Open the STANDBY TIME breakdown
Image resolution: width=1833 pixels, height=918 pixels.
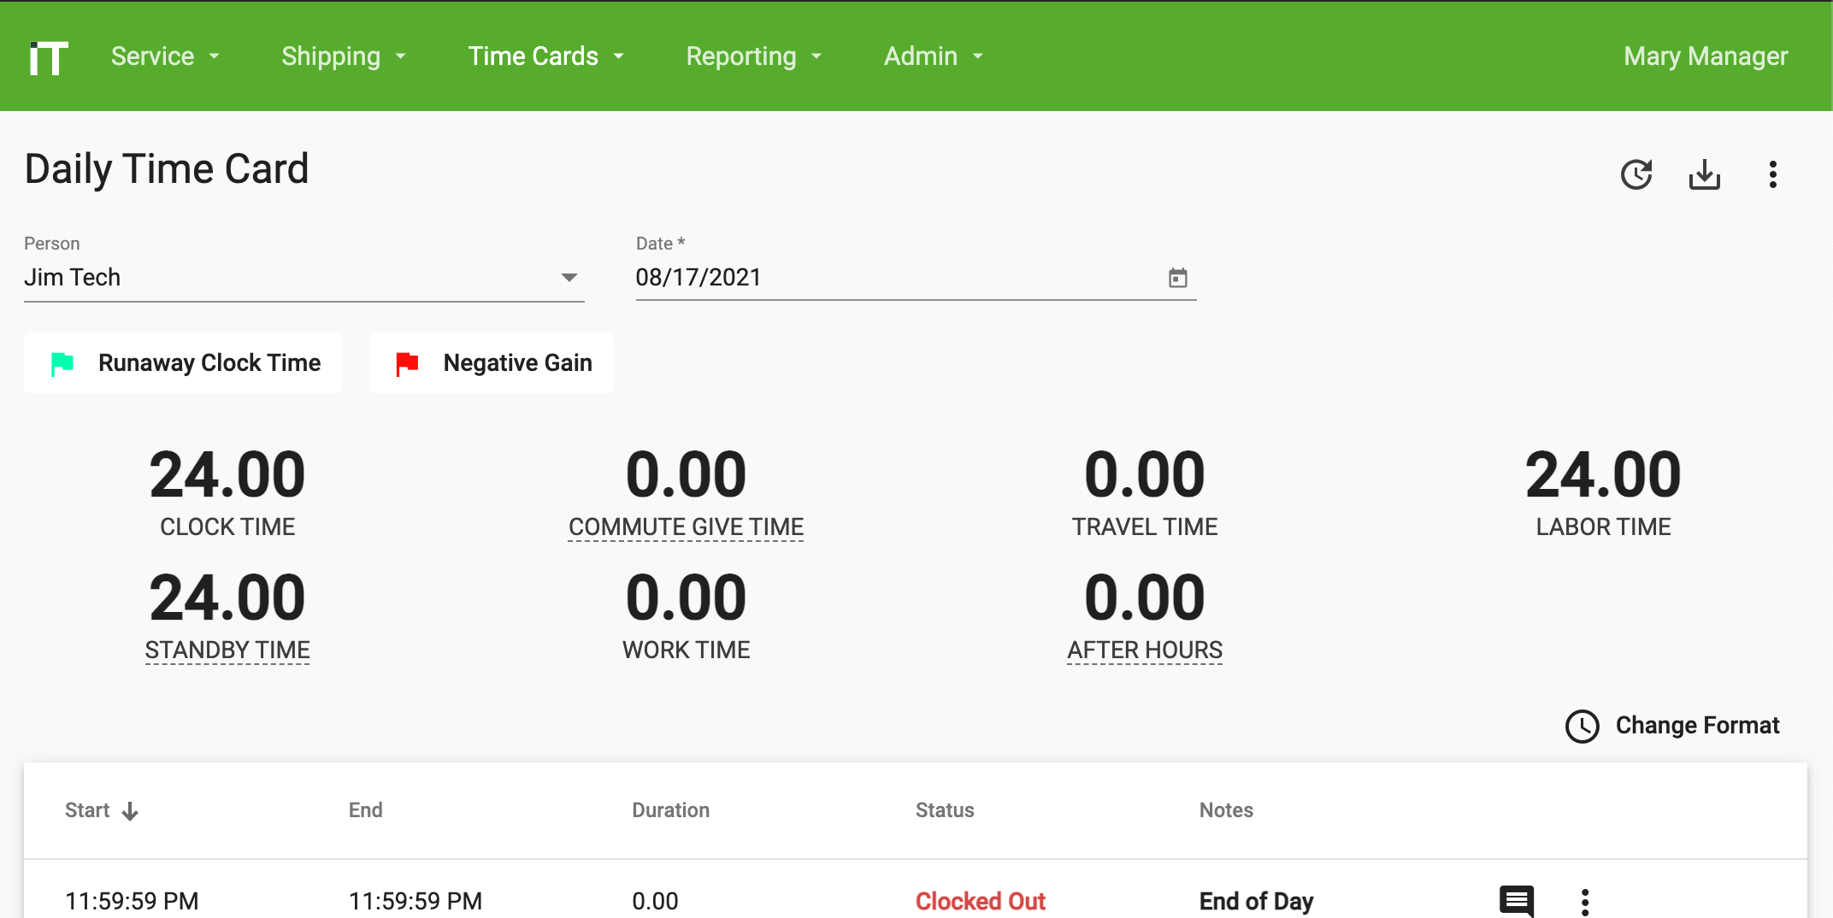pyautogui.click(x=227, y=650)
